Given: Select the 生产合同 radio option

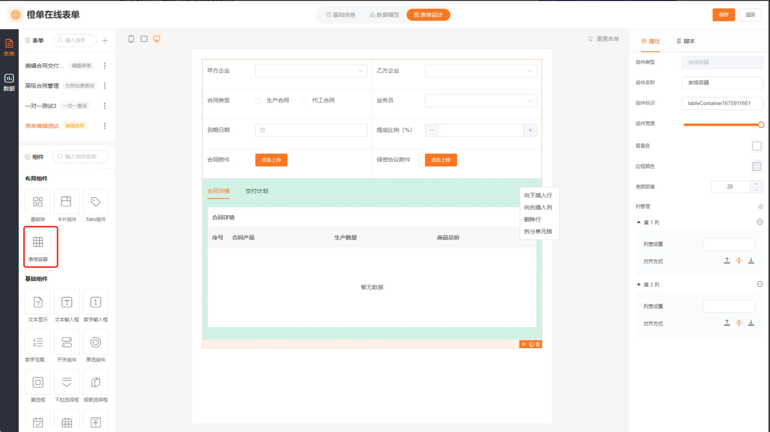Looking at the screenshot, I should 258,101.
